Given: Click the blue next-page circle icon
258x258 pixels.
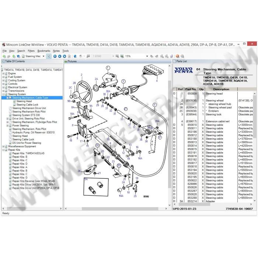Looking at the screenshot, I should pyautogui.click(x=64, y=56).
